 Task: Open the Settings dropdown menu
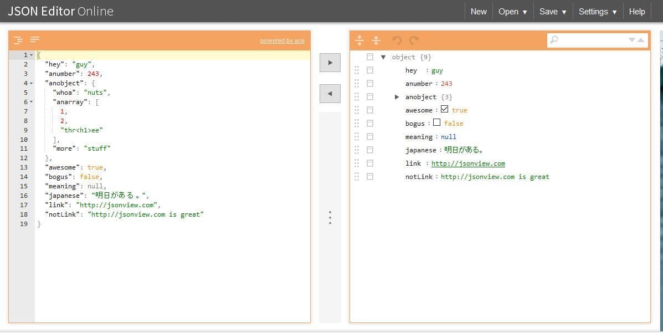598,12
